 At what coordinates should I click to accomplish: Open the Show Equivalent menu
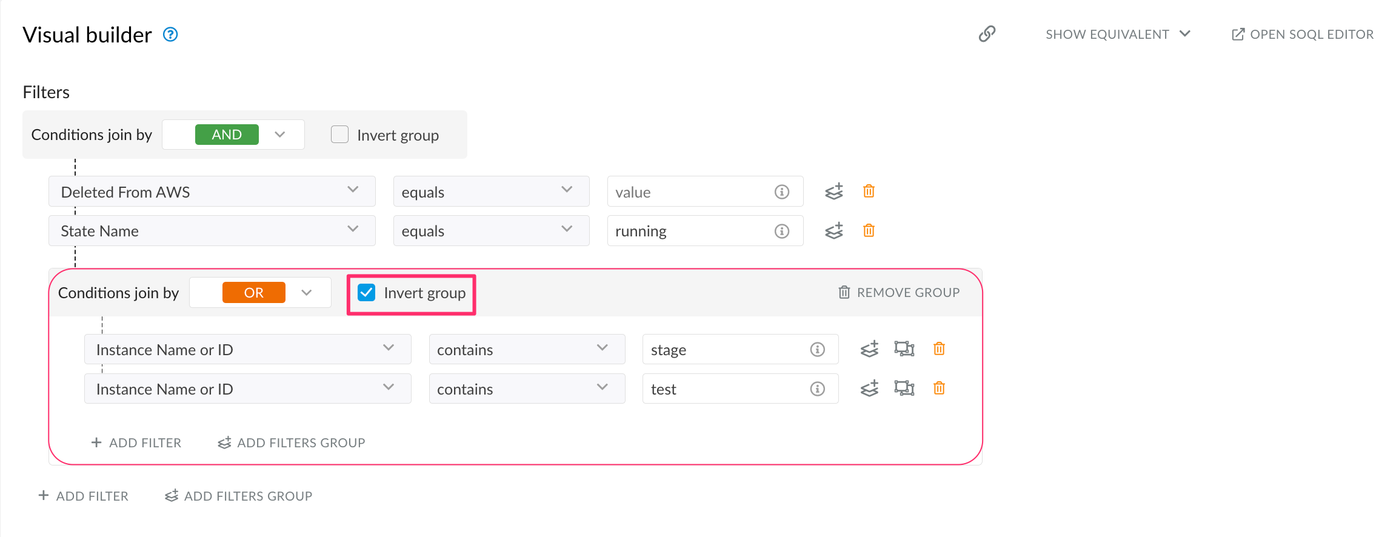click(x=1117, y=35)
